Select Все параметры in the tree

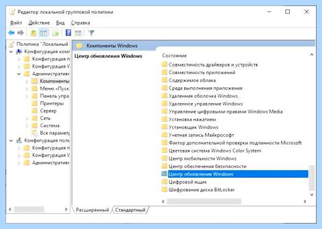[x=55, y=133]
